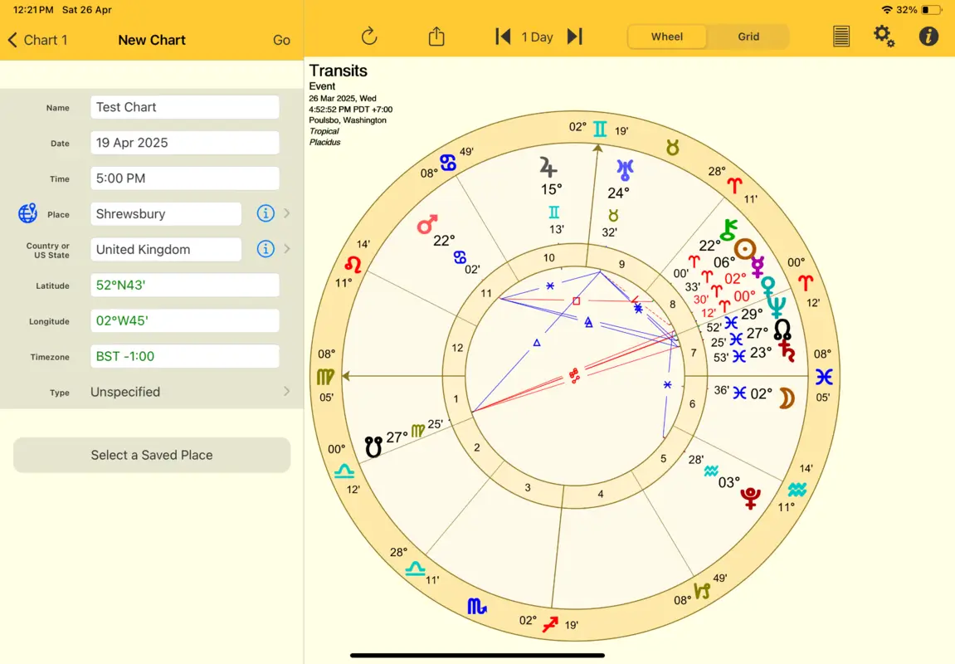The height and width of the screenshot is (664, 955).
Task: Tap the info icon in toolbar
Action: tap(928, 37)
